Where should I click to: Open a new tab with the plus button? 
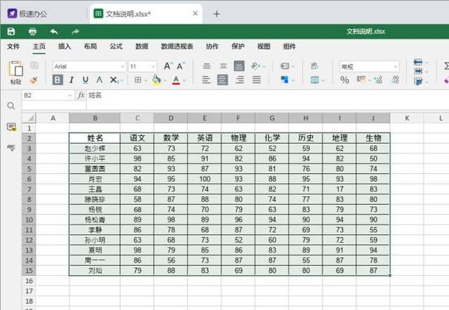[x=217, y=14]
